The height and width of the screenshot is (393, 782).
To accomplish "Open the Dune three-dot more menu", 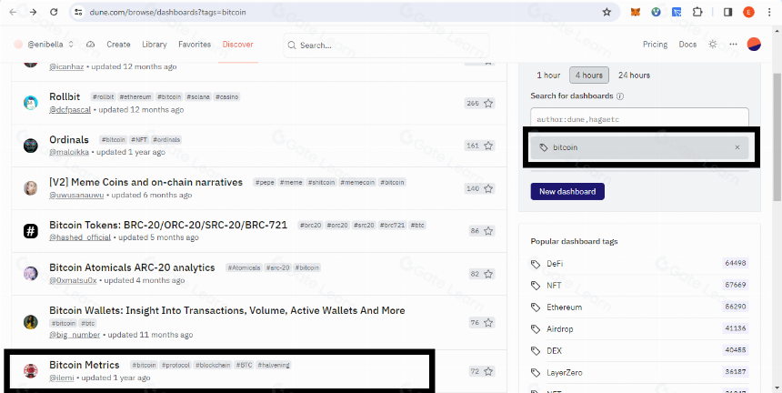I will pos(733,45).
